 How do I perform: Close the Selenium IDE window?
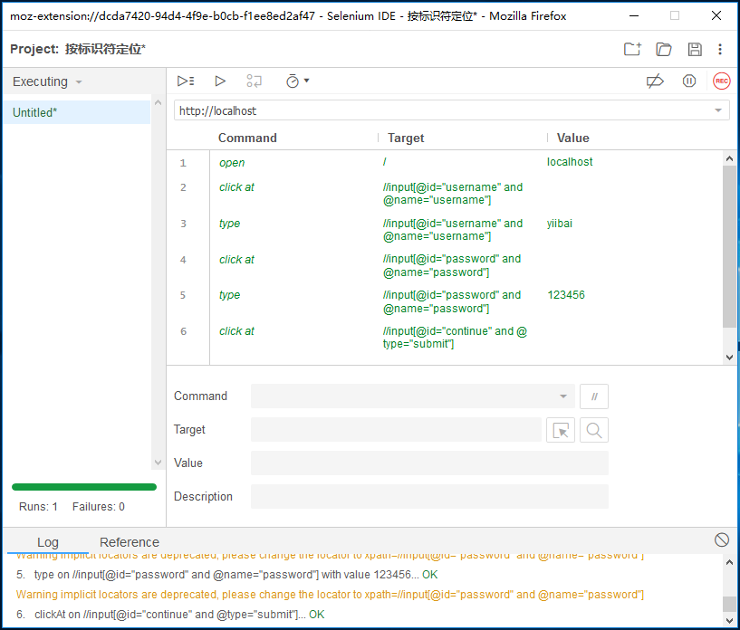(716, 15)
